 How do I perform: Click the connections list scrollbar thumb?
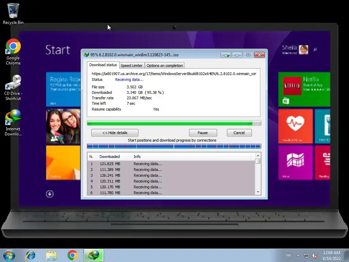[x=258, y=161]
